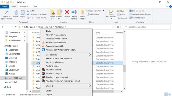Open Nuevo elemento dropdown
This screenshot has width=172, height=96.
click(x=95, y=11)
